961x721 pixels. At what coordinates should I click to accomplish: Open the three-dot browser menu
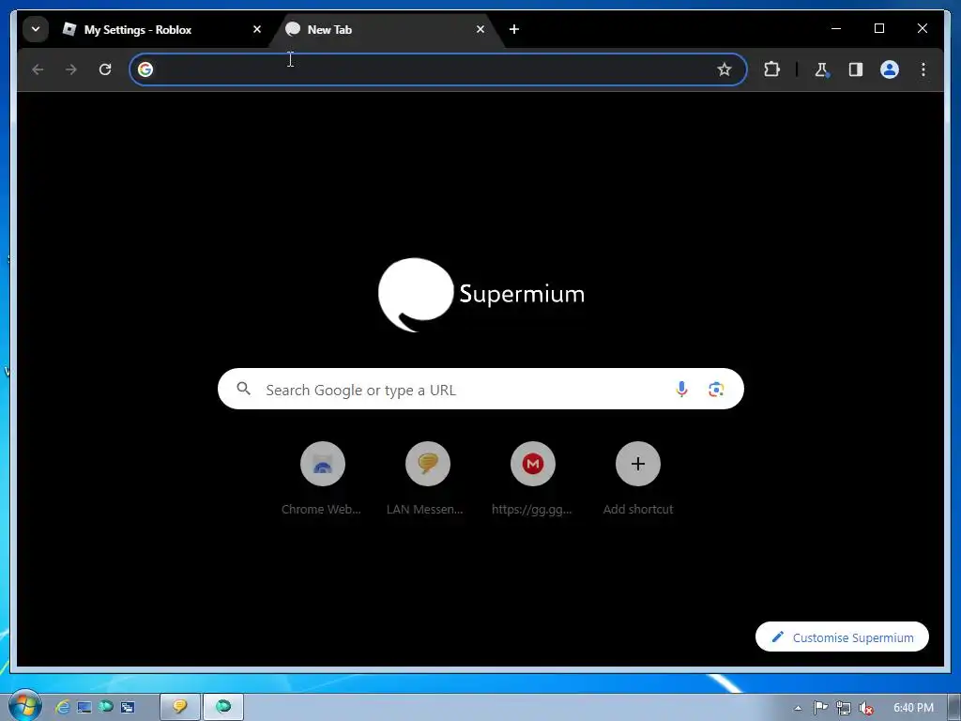point(923,69)
